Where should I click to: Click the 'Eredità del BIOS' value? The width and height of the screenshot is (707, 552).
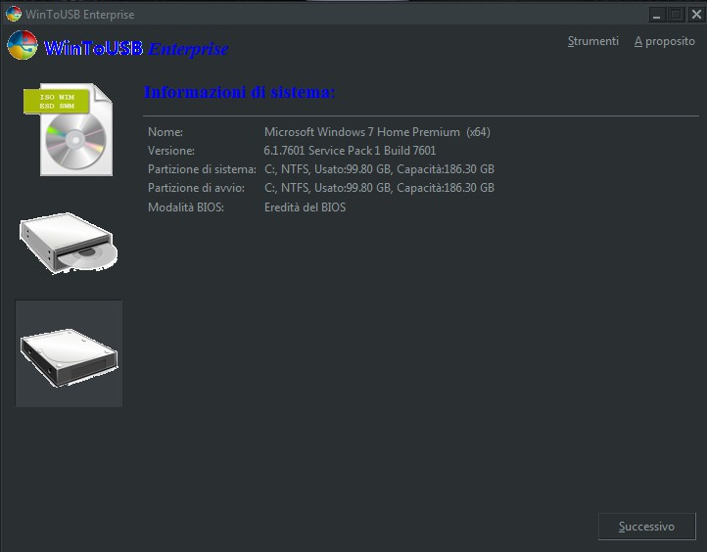[x=305, y=207]
